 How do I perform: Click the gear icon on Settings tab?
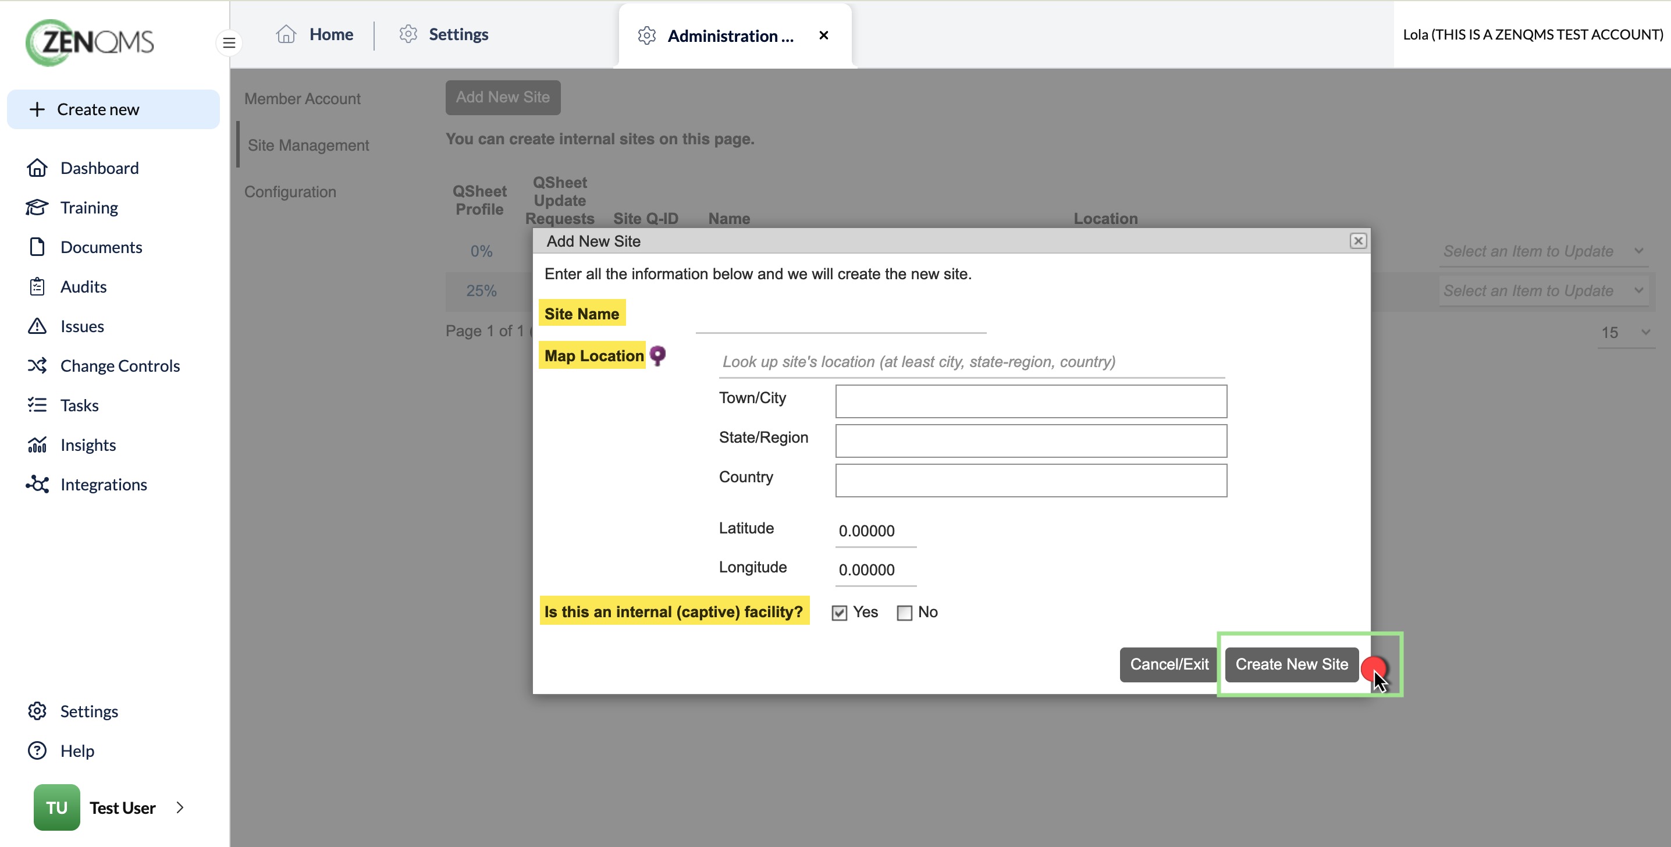click(408, 34)
